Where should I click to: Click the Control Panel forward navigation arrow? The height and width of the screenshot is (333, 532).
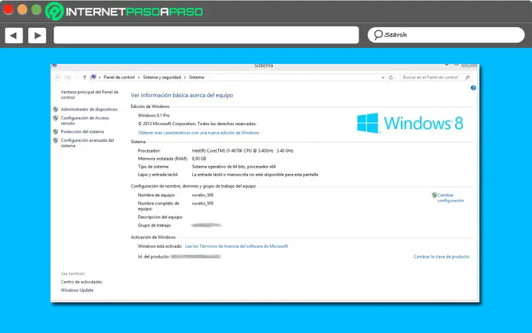tap(68, 77)
